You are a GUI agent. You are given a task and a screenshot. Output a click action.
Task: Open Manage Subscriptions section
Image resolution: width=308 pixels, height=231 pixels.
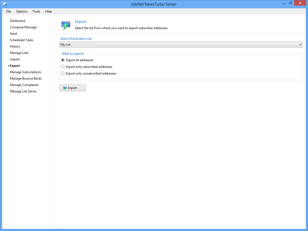(x=25, y=72)
